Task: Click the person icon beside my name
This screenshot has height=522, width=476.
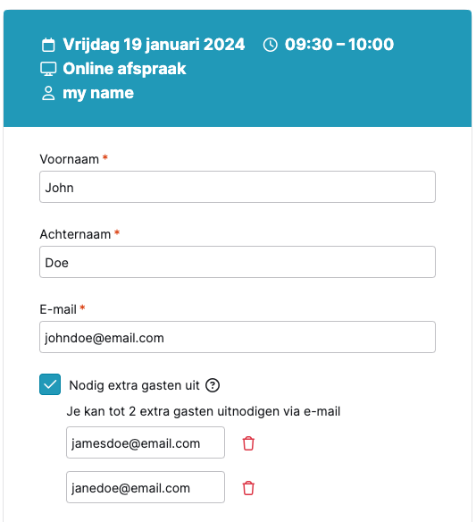Action: [48, 93]
